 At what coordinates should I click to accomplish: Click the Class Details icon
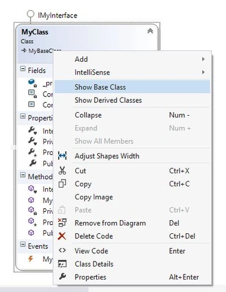pos(62,264)
